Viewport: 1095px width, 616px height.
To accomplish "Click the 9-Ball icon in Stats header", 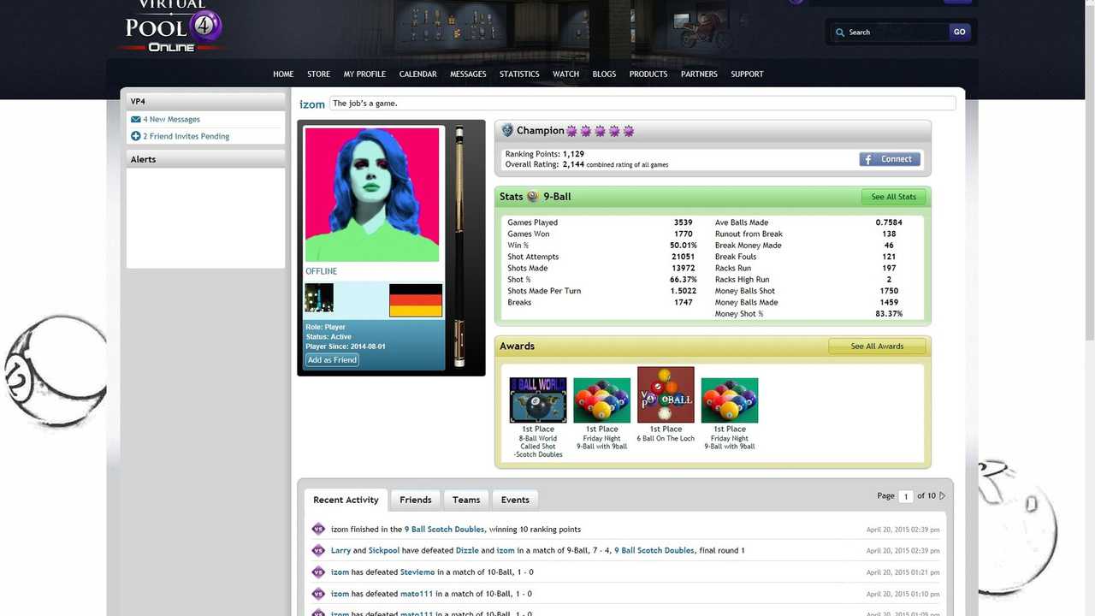I will click(x=532, y=197).
